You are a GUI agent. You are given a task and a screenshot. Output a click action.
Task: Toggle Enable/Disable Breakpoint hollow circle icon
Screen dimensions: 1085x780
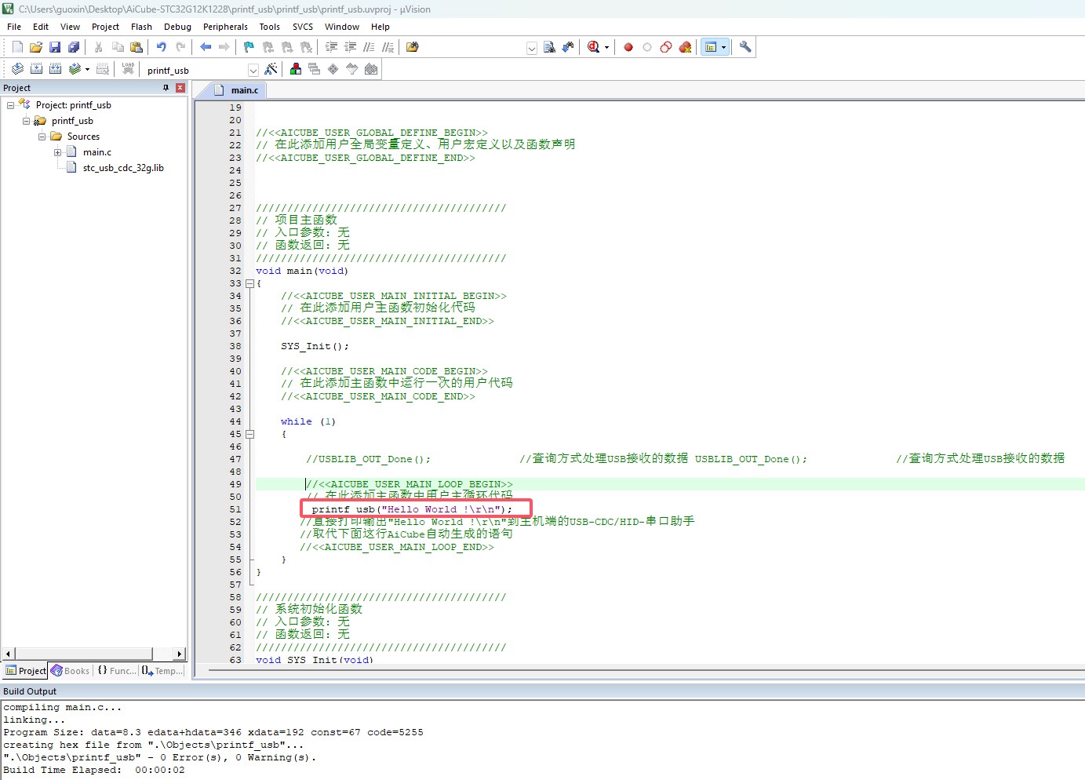(x=647, y=47)
